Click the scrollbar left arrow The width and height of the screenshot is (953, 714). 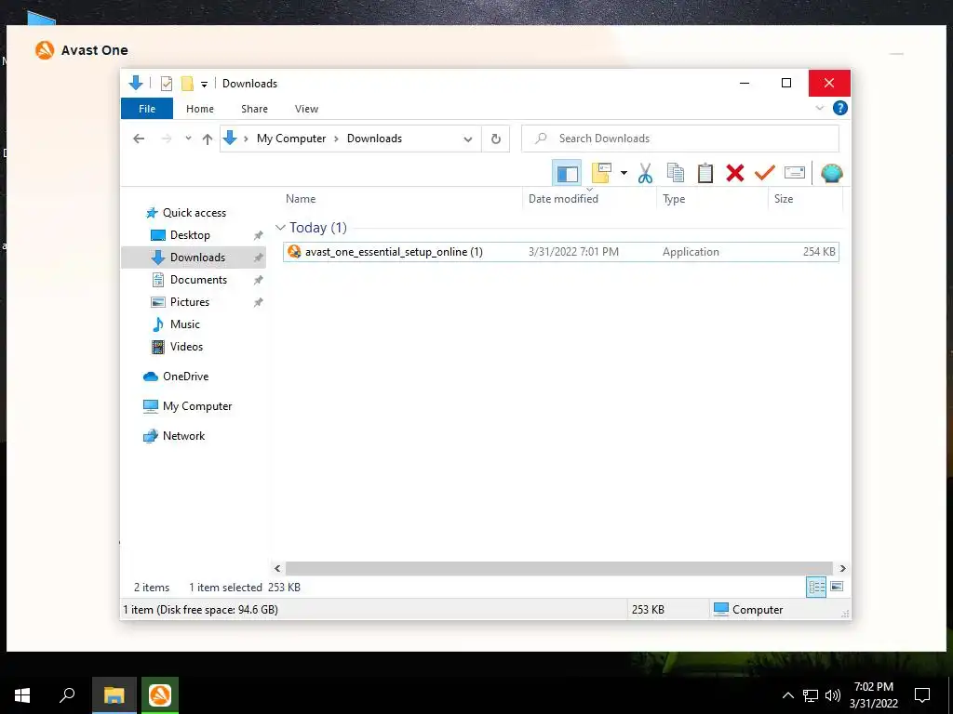[x=277, y=568]
